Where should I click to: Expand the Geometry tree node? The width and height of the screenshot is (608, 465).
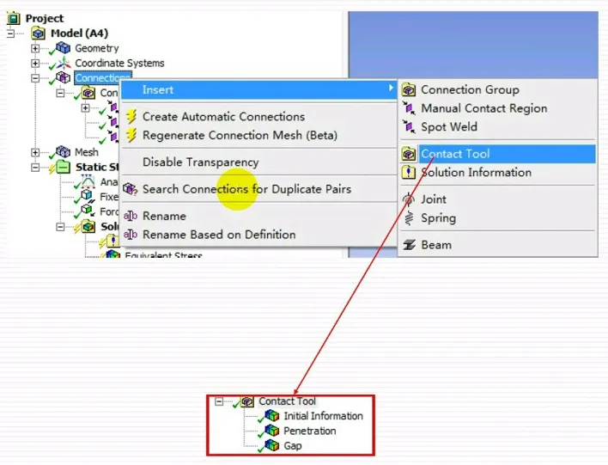click(x=35, y=48)
